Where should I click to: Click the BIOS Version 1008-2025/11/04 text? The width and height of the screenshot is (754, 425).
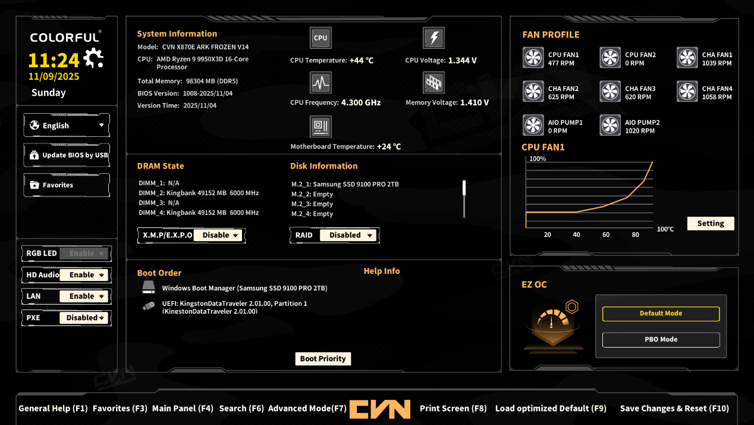[185, 93]
